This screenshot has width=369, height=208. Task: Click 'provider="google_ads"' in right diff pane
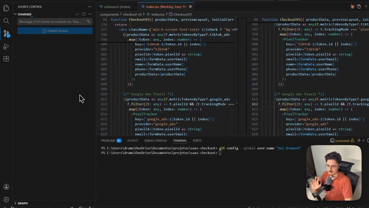(x=307, y=124)
